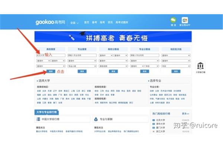The height and width of the screenshot is (149, 223).
Task: Click the 拼搏高考 青春无悔 banner
Action: point(113,37)
